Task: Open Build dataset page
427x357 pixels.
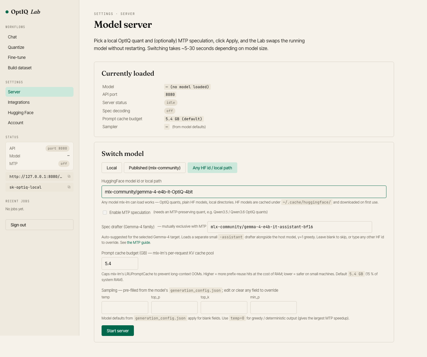Action: coord(39,68)
